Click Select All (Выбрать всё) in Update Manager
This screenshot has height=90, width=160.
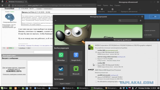click(112, 10)
